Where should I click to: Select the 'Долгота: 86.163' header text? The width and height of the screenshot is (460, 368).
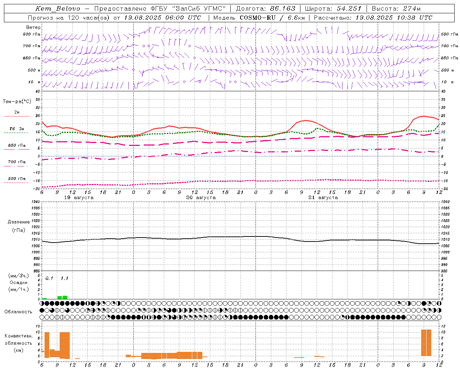(x=266, y=9)
